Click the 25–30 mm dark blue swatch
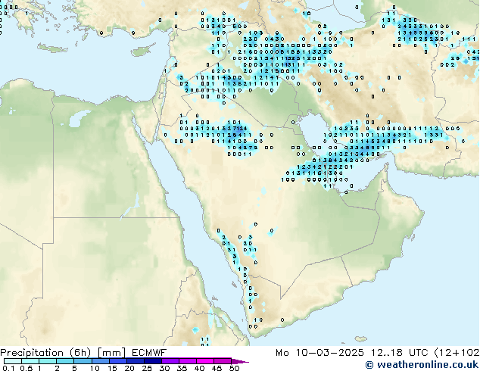The width and height of the screenshot is (480, 371). click(153, 361)
